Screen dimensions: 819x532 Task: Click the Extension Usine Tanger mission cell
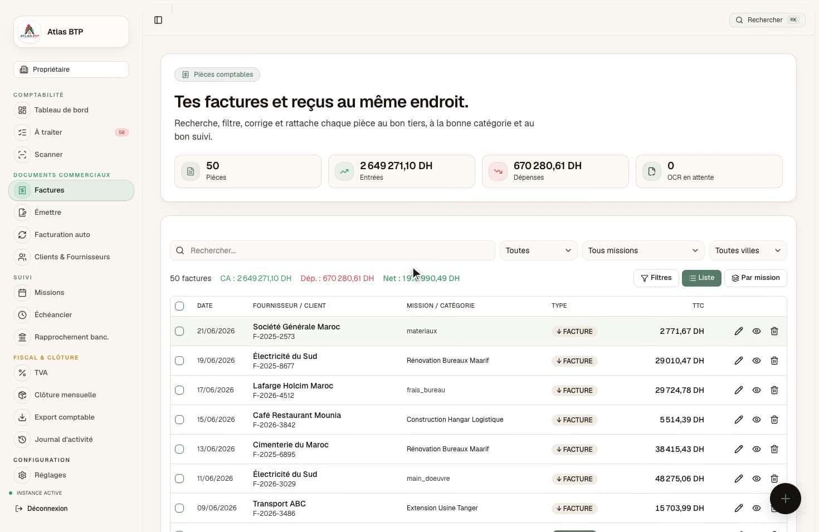(442, 508)
